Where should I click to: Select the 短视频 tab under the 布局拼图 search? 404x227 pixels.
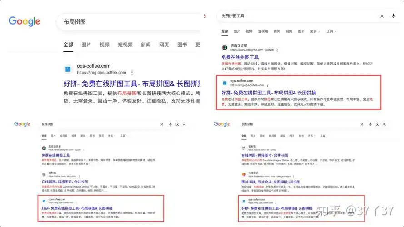(125, 45)
